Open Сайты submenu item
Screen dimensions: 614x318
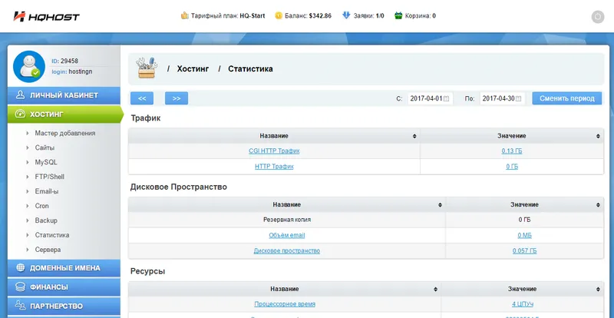[x=45, y=147]
